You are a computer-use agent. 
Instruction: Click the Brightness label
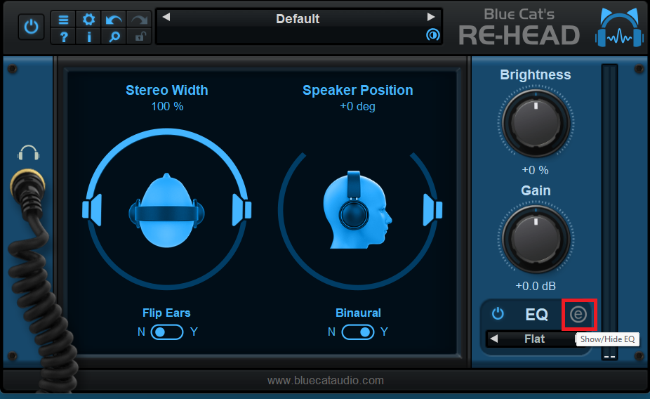coord(536,74)
